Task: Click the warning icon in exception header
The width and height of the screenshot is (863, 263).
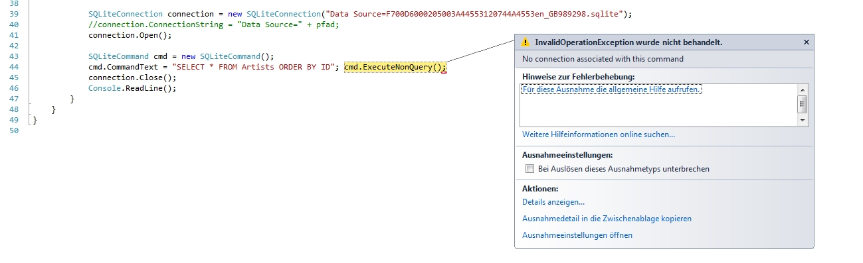Action: (x=525, y=42)
